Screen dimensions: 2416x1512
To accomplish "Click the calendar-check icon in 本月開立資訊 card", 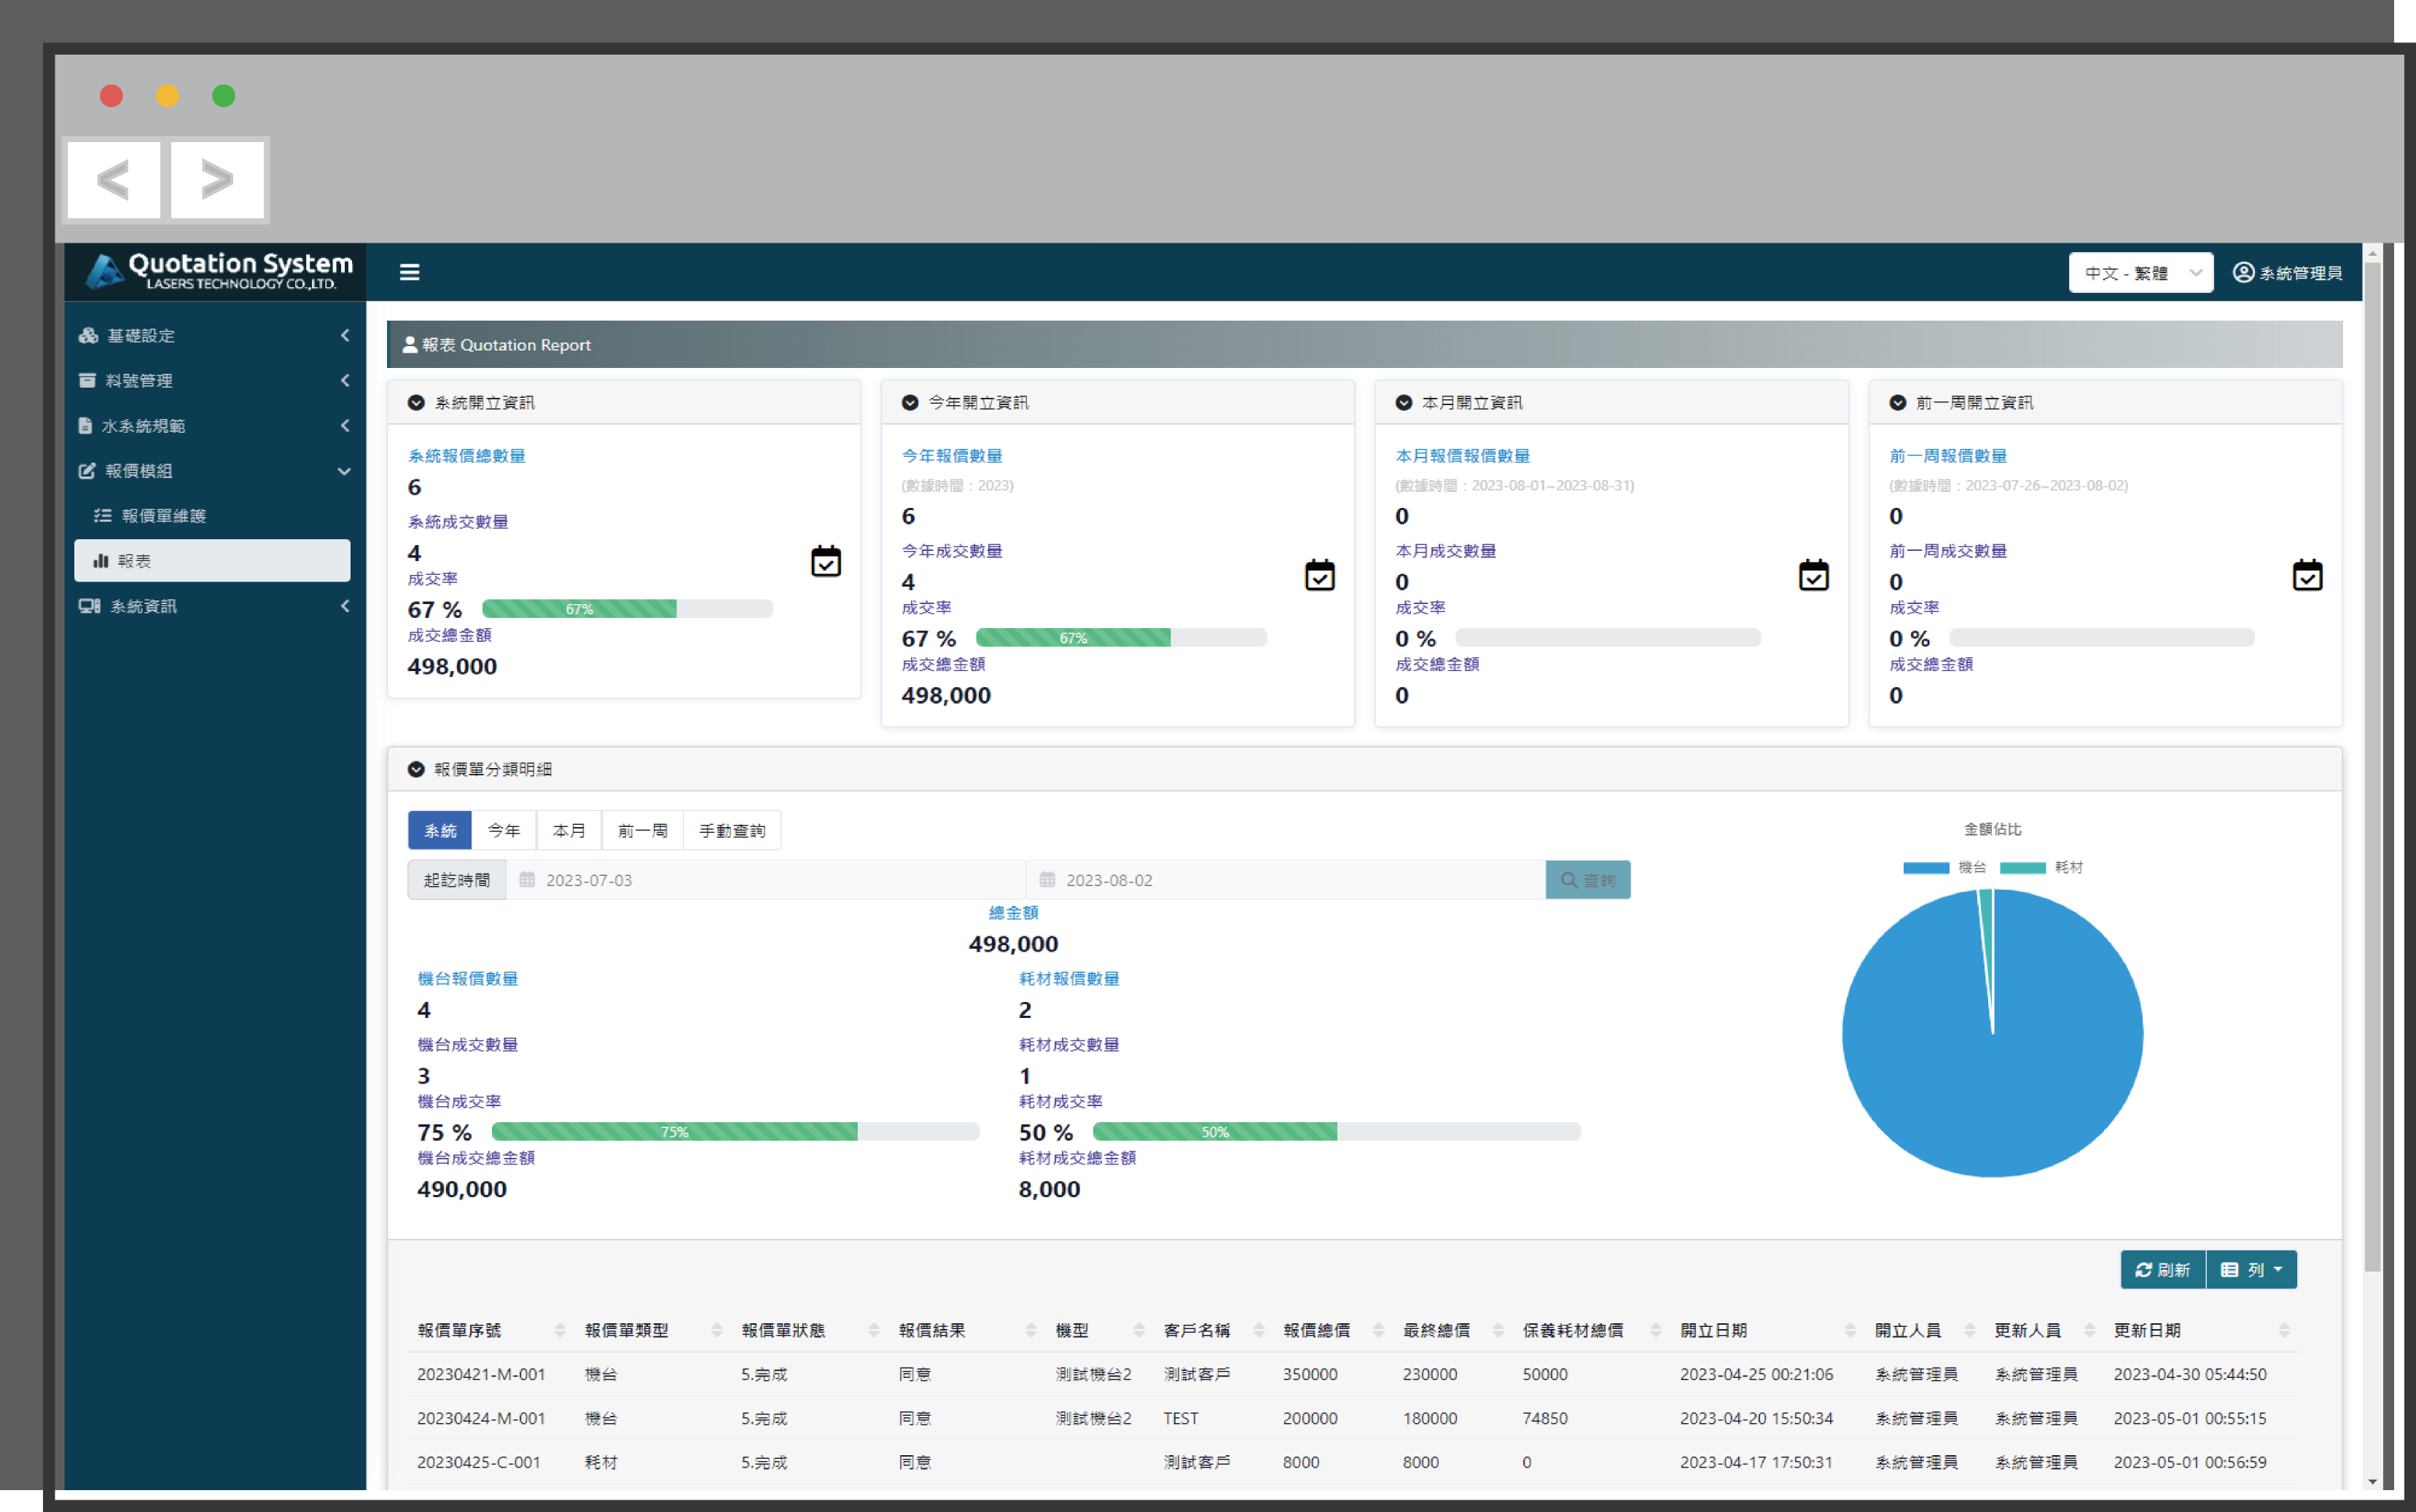I will click(x=1813, y=575).
